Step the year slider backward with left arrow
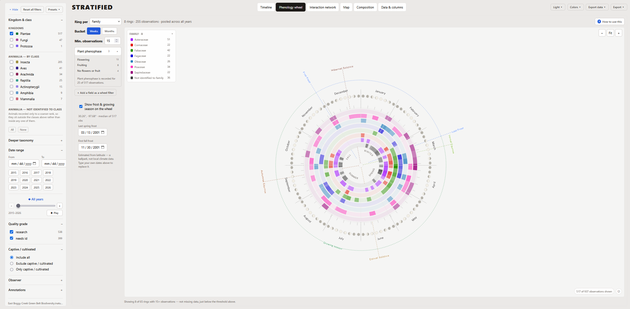Viewport: 630px width, 309px height. click(11, 206)
